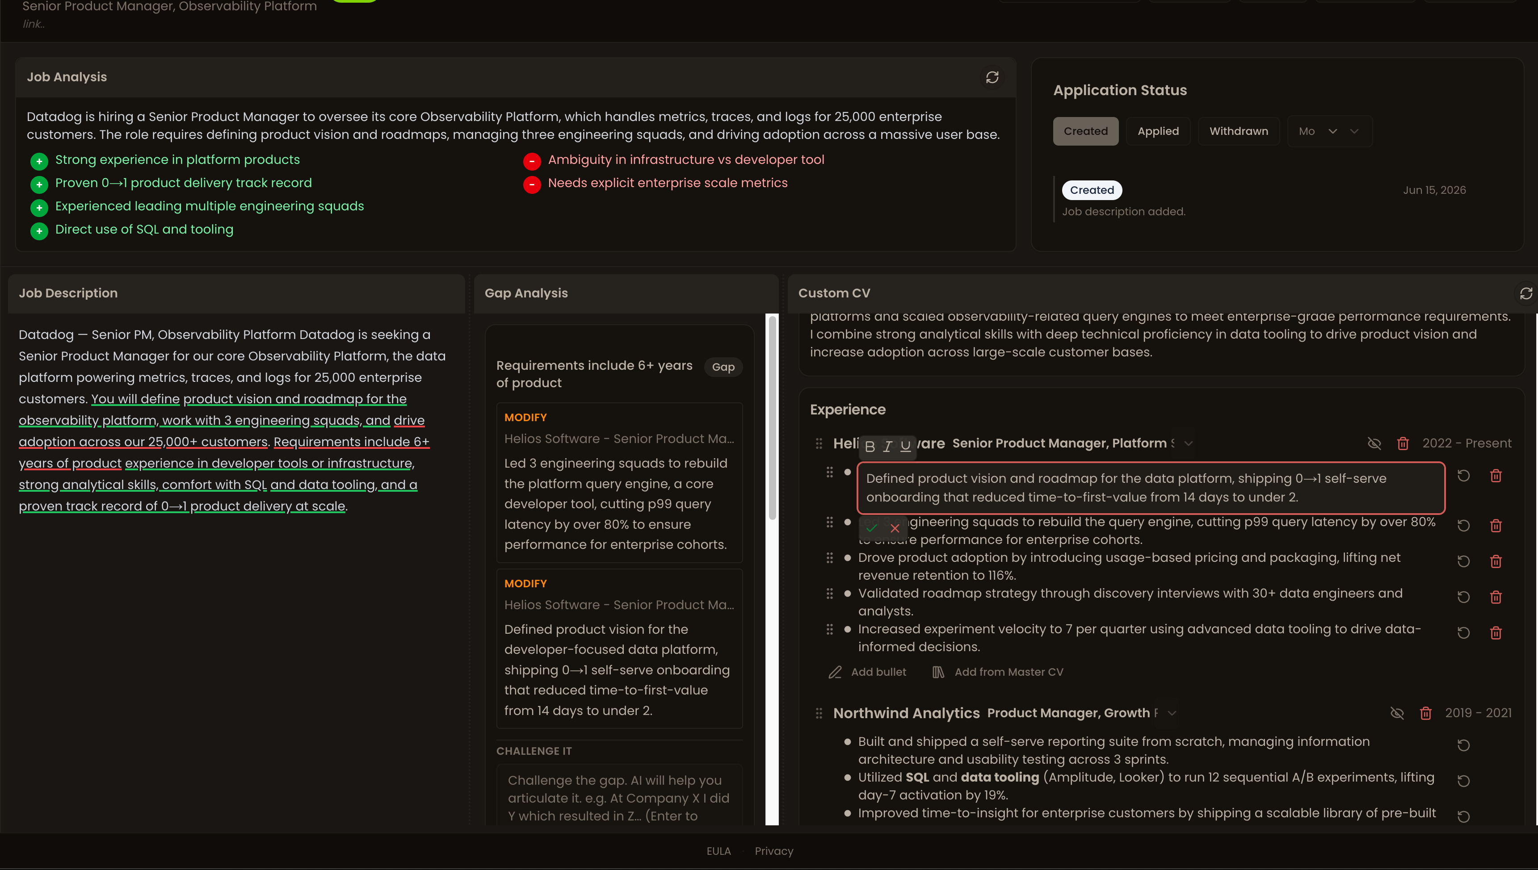Grab drag handle of 'rebuild the query engine' bullet
Viewport: 1538px width, 870px height.
point(830,522)
